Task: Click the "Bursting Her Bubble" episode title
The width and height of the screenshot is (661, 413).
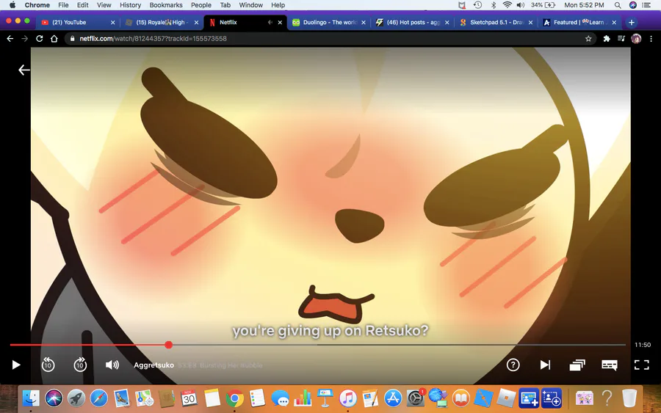Action: [x=231, y=365]
